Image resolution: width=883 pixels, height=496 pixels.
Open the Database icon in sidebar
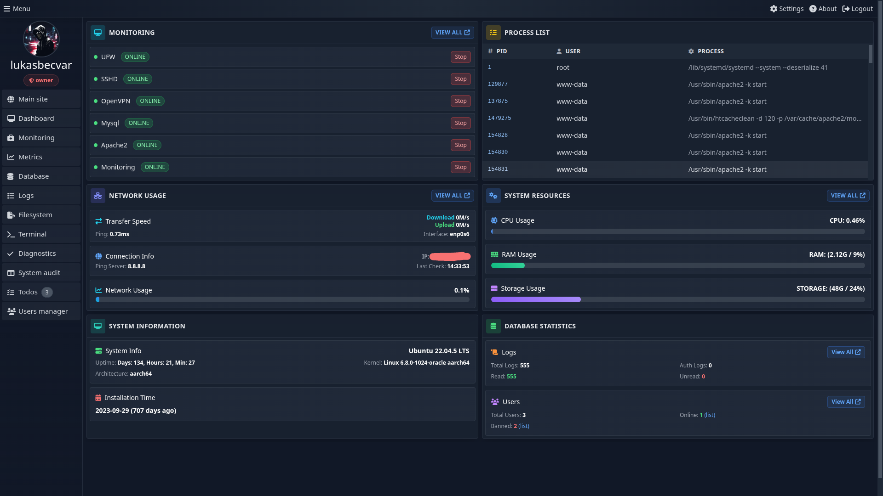coord(11,176)
